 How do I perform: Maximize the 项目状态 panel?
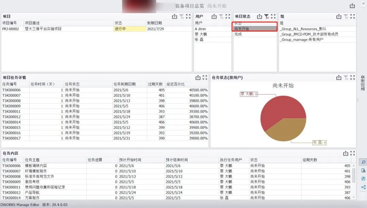[273, 16]
